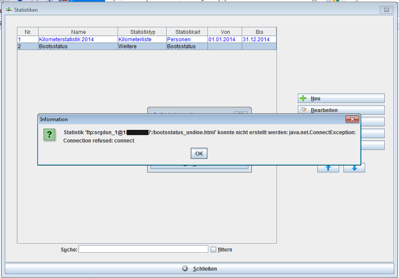Viewport: 399px width, 278px height.
Task: Click the green question mark icon
Action: pos(49,135)
